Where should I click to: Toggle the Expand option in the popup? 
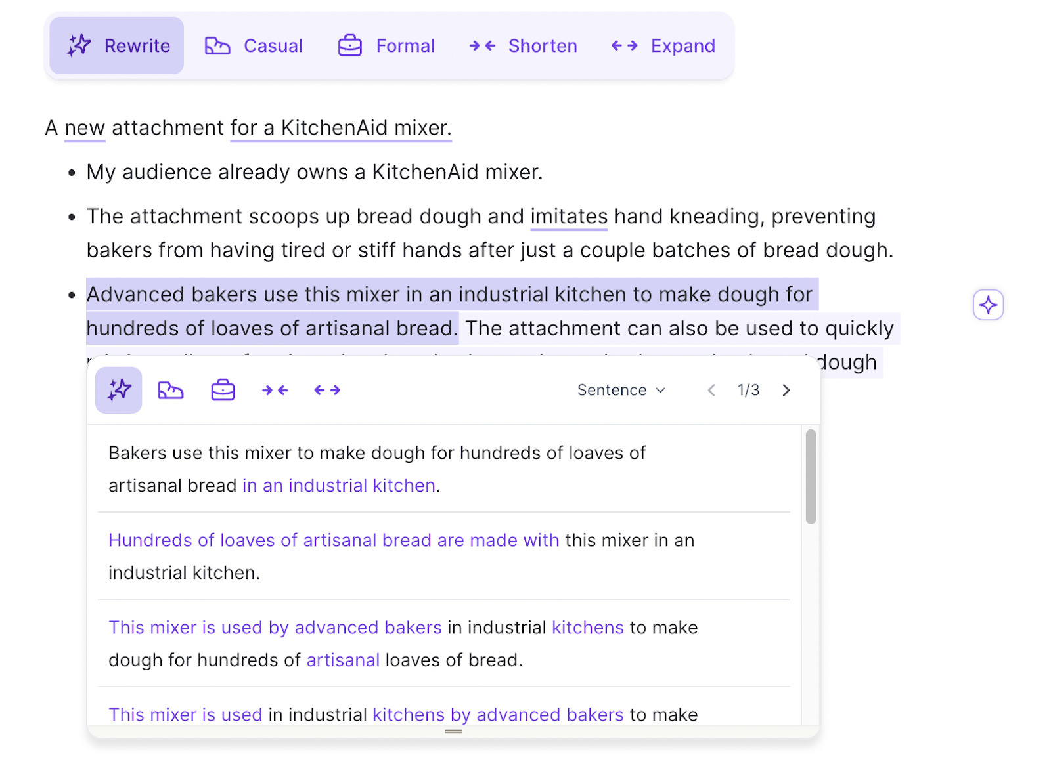[x=326, y=389]
